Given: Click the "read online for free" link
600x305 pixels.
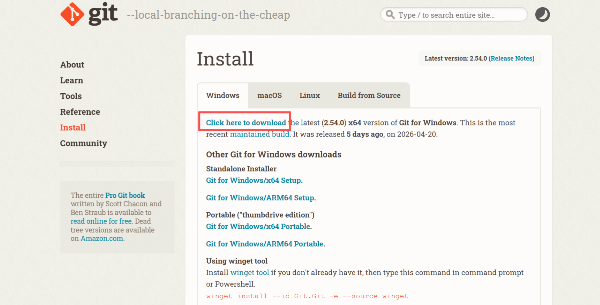Looking at the screenshot, I should click(101, 221).
